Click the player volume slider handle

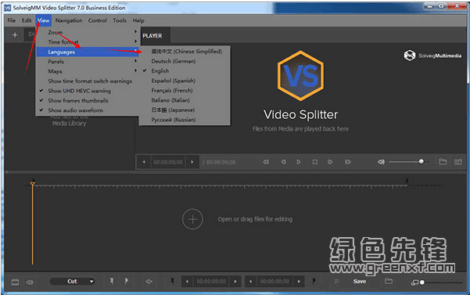click(x=422, y=162)
